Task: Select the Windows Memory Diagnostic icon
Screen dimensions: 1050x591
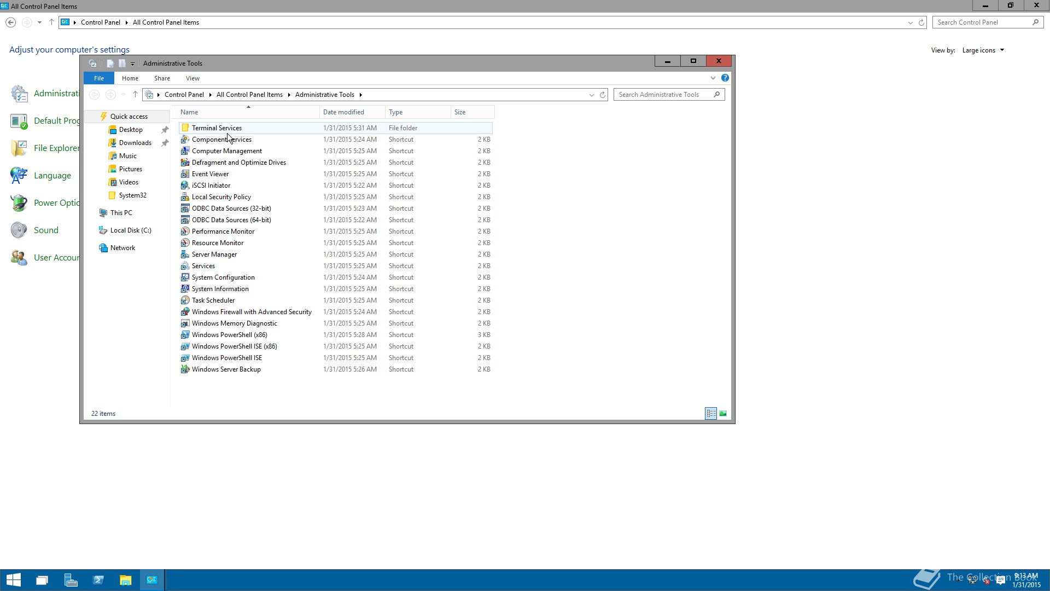Action: click(185, 323)
